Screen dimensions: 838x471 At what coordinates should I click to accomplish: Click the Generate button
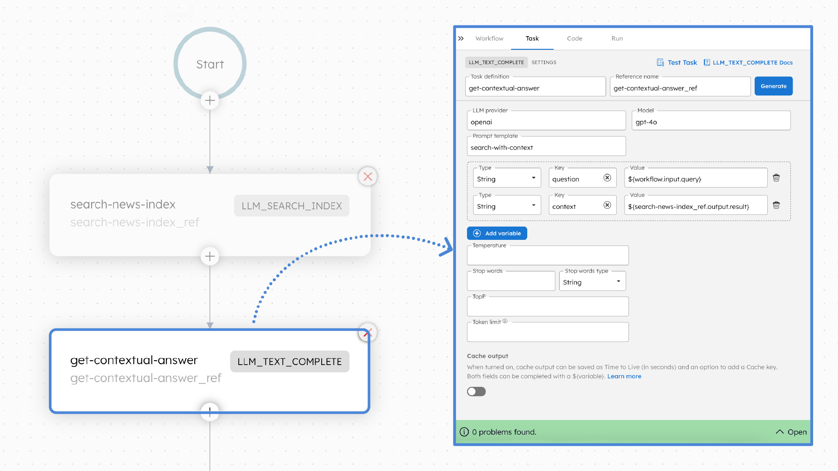[x=773, y=86]
